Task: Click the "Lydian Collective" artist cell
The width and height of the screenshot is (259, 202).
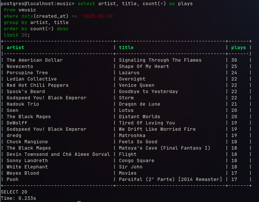Action: click(31, 79)
